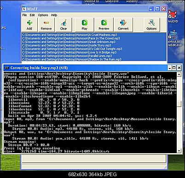Clear the WinFF file list
This screenshot has height=178, width=185.
coord(64,25)
